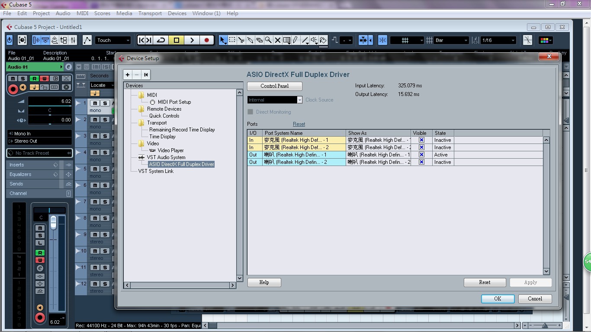Uncheck Visible for first microphone input port
Screen dimensions: 591x332
pyautogui.click(x=421, y=140)
